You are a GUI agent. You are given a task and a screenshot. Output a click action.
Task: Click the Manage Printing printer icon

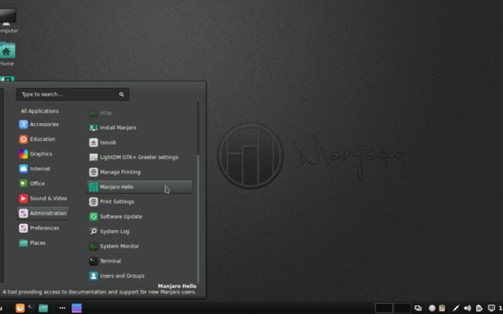(x=94, y=172)
